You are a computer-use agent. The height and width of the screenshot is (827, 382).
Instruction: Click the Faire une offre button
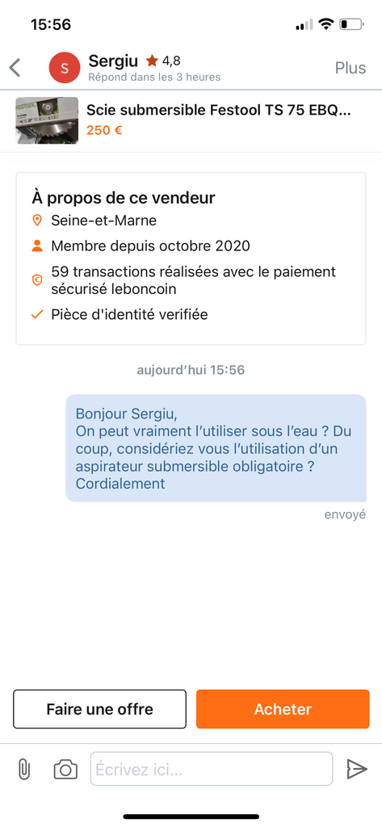99,709
